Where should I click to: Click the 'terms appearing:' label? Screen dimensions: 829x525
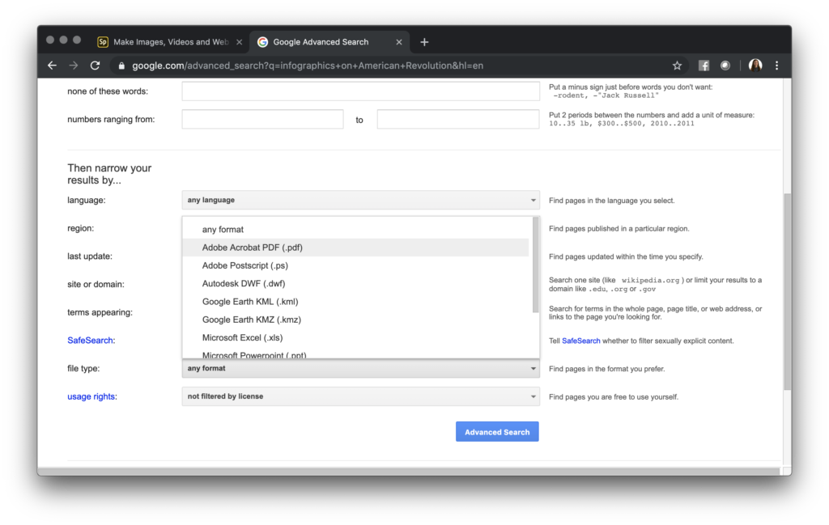[100, 312]
